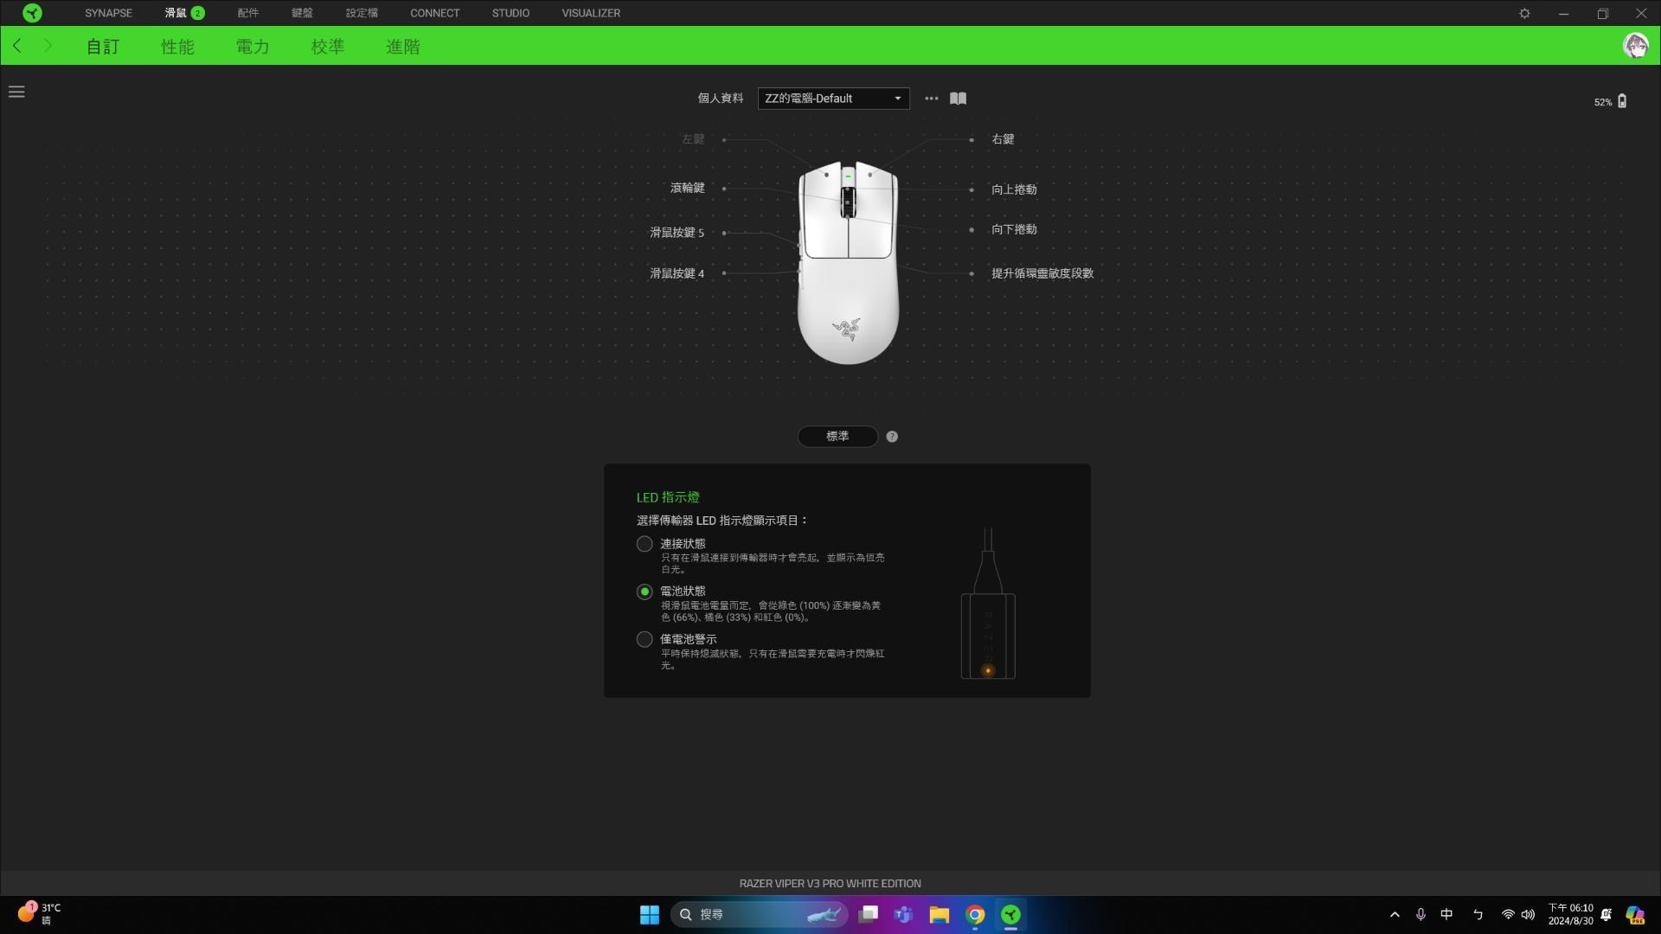
Task: Open help via the question mark button
Action: coord(892,437)
